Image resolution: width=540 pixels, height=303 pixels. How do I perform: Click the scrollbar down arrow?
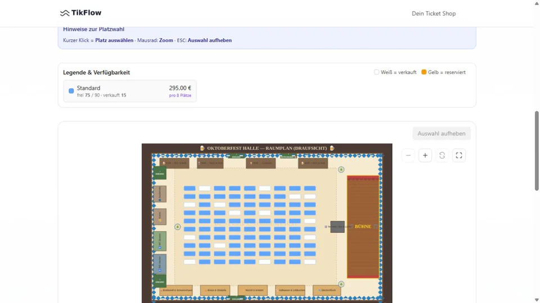537,300
